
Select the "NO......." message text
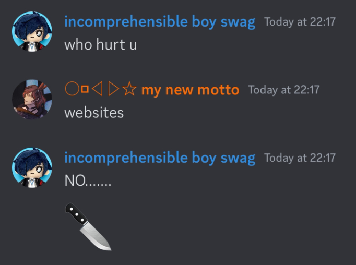[88, 180]
